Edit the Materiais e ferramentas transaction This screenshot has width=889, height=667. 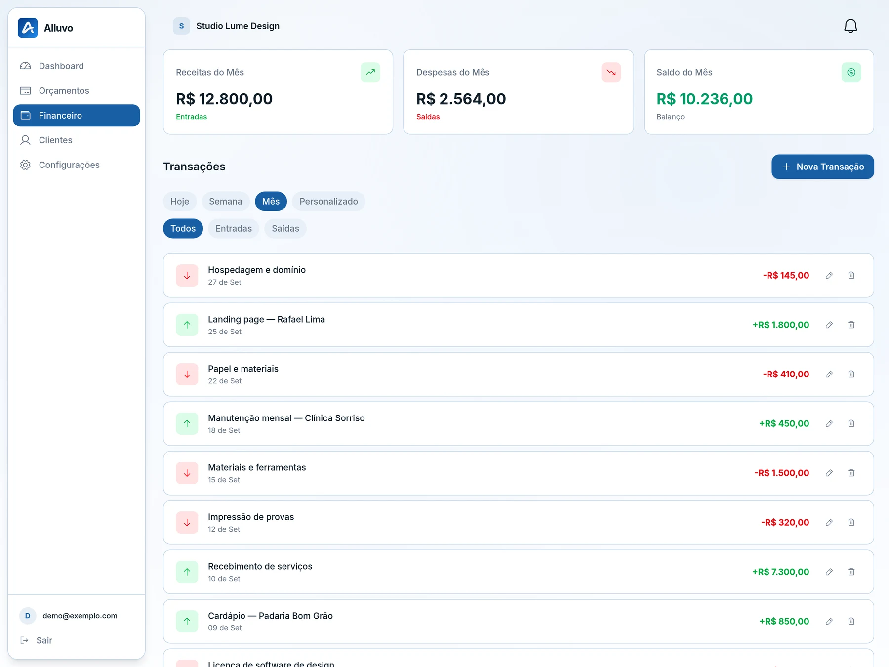coord(829,473)
